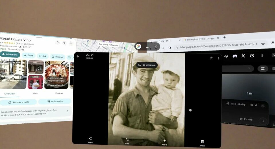Click the Directions button
The height and width of the screenshot is (149, 275).
tap(10, 55)
